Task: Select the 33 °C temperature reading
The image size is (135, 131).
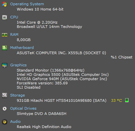Action: (x=117, y=100)
